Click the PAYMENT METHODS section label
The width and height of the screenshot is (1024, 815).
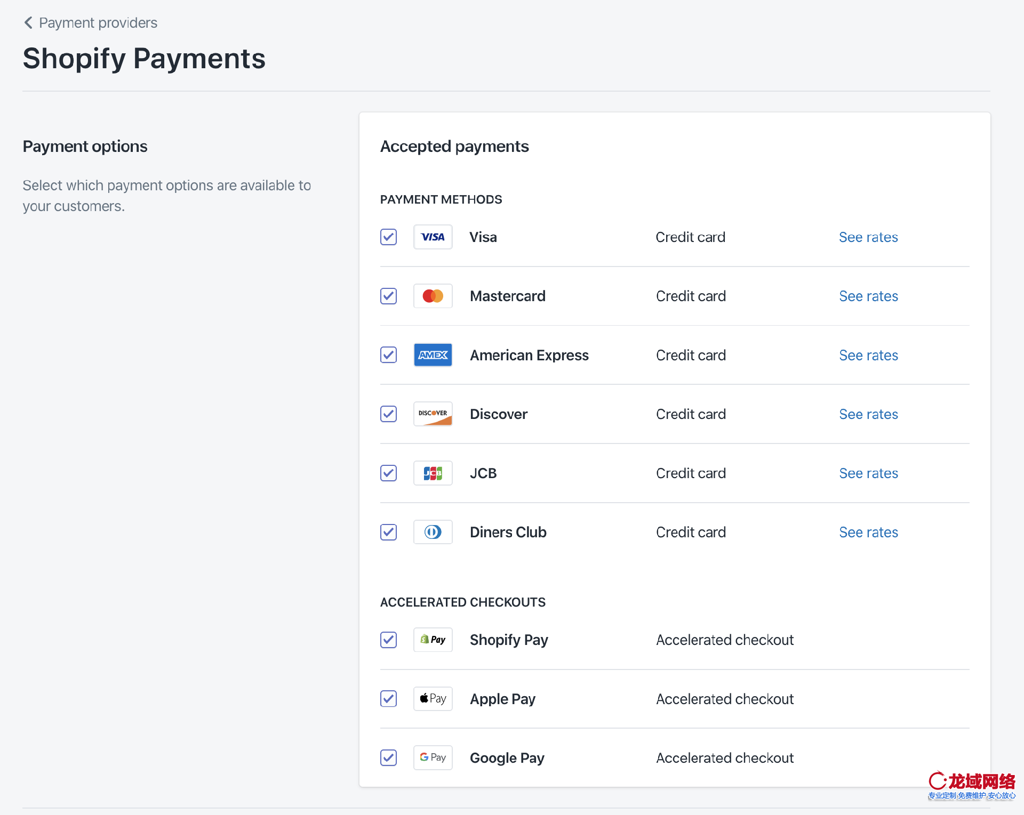pyautogui.click(x=441, y=199)
